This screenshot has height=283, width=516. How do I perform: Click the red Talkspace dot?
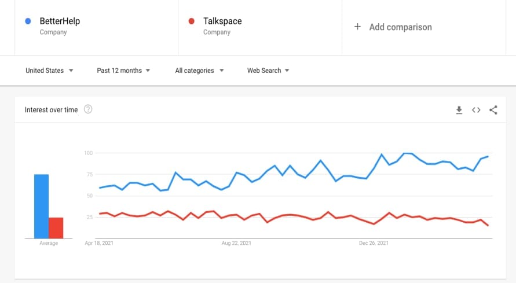pyautogui.click(x=191, y=21)
